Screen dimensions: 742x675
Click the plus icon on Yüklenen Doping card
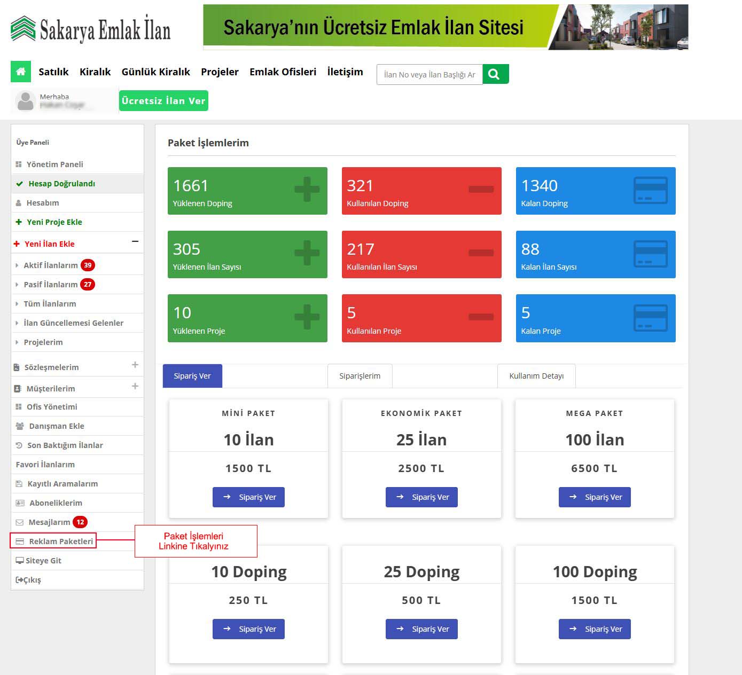[x=307, y=190]
